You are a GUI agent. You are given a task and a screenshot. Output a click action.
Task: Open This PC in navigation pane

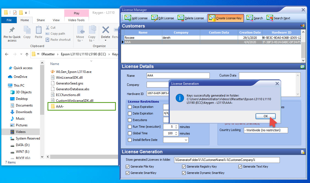click(x=16, y=85)
